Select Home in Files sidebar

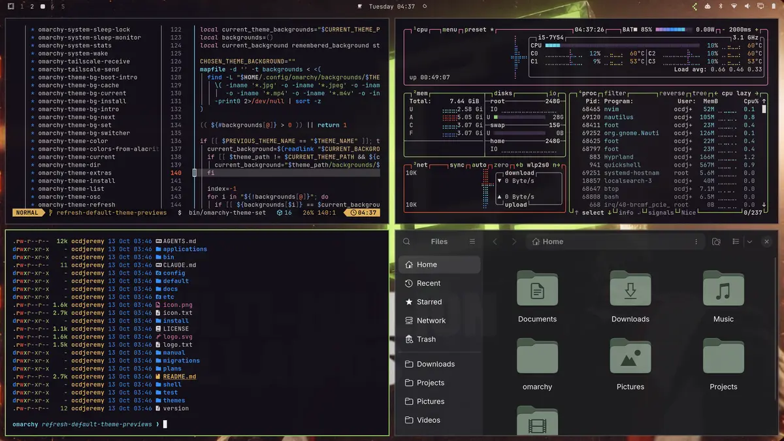(x=439, y=265)
